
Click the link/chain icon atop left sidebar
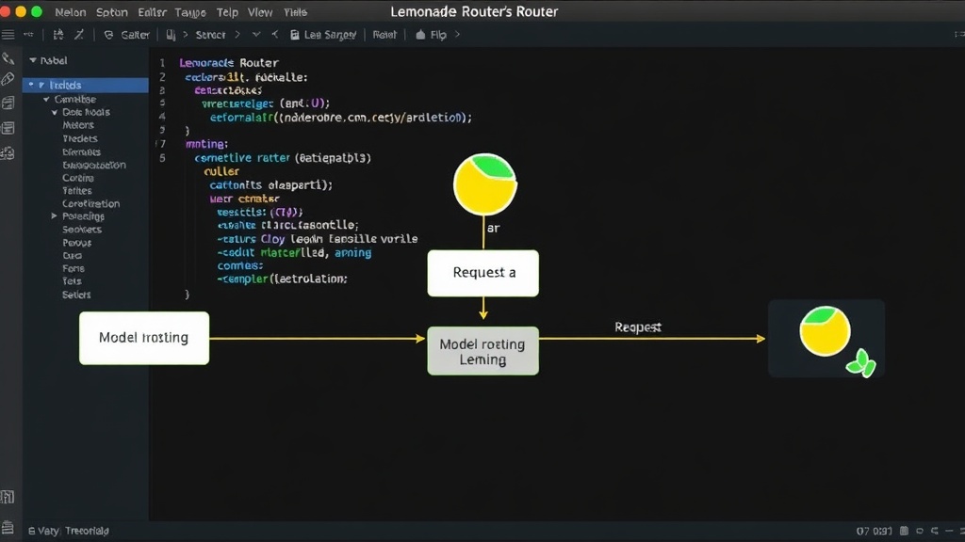[x=8, y=58]
